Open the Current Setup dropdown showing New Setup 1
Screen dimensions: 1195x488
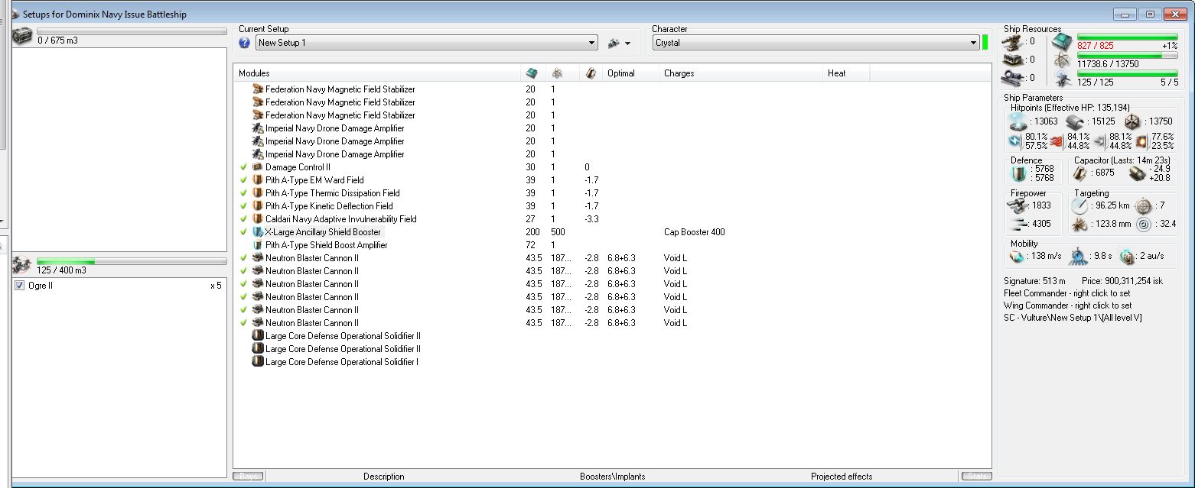[426, 43]
